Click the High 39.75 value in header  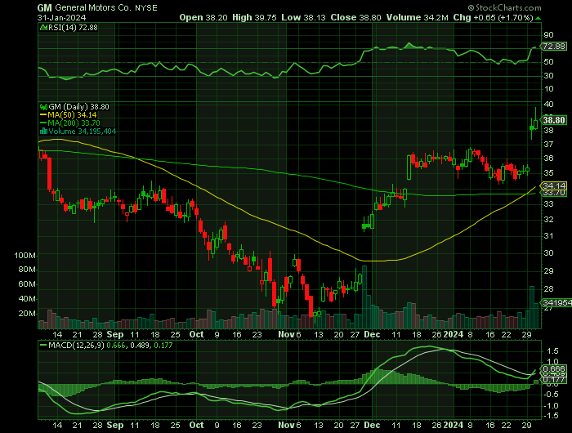pos(254,17)
